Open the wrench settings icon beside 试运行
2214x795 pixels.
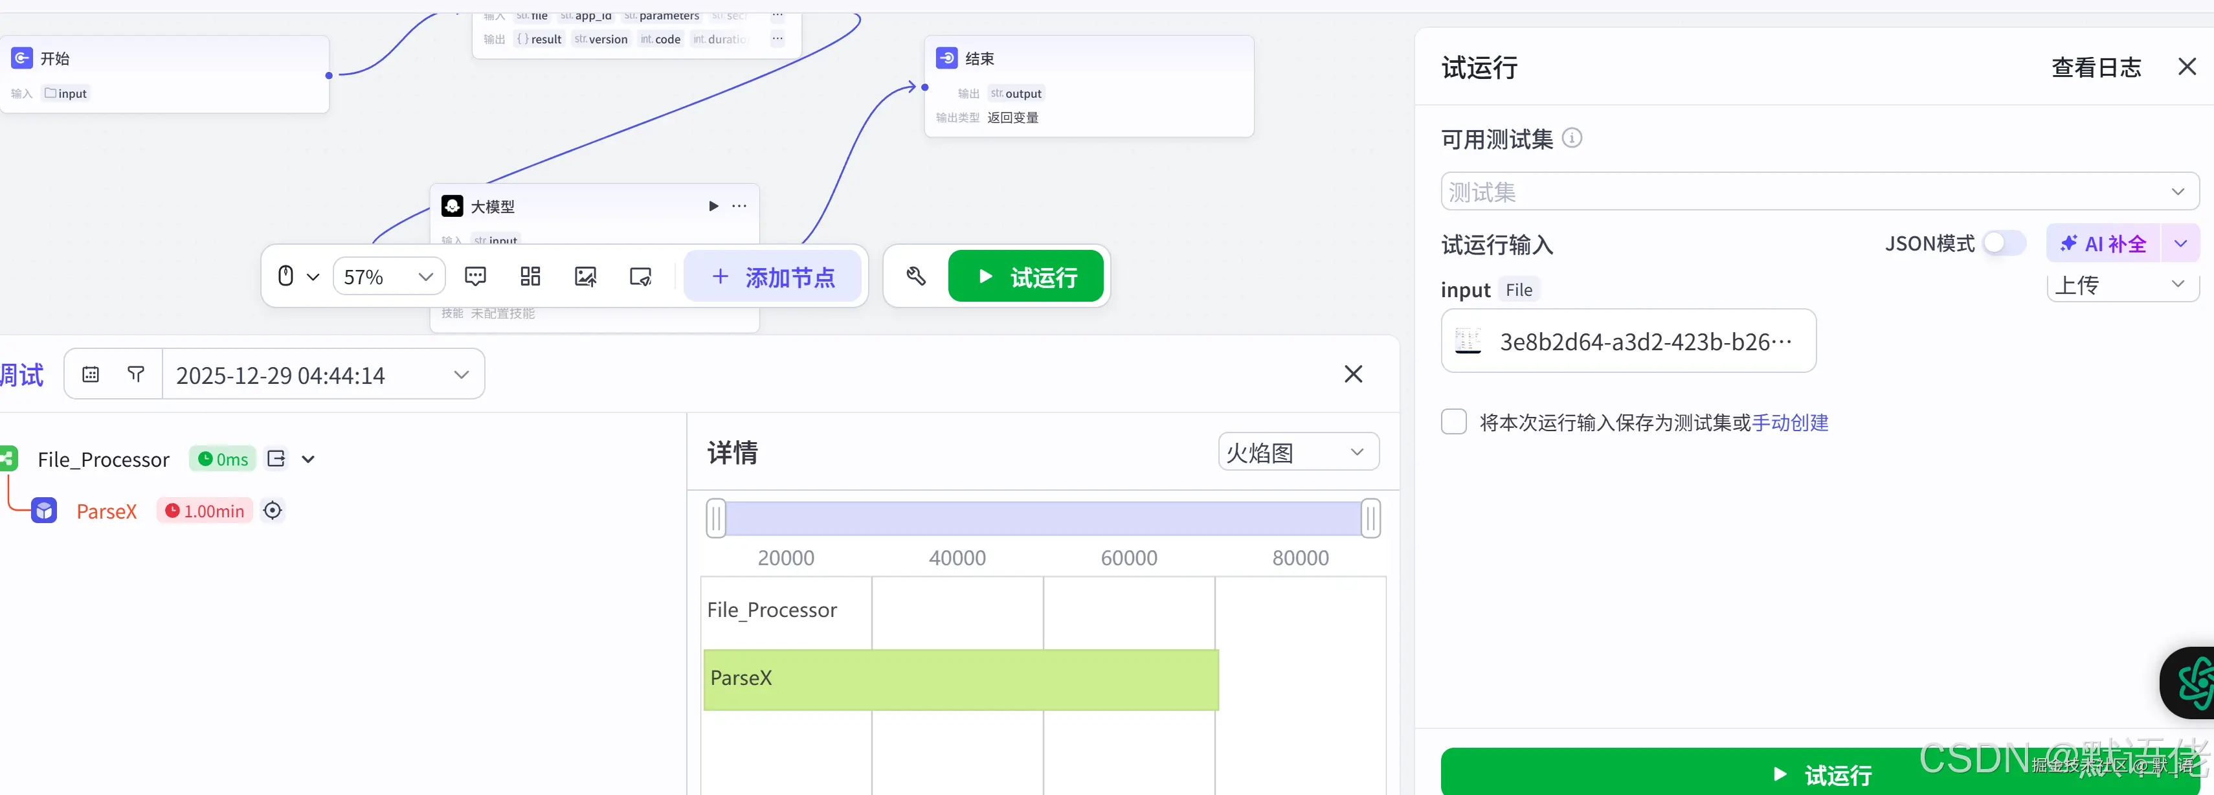(x=917, y=276)
